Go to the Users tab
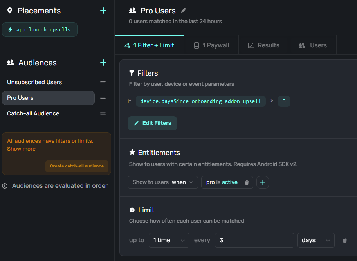The height and width of the screenshot is (261, 357). (313, 45)
